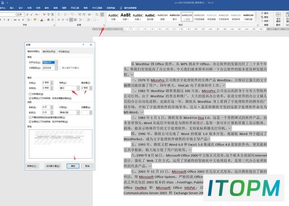Toggle auto-adjust right indent grid checkbox
This screenshot has height=206, width=289.
(30, 98)
